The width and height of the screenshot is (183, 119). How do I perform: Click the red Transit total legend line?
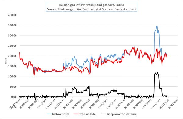click(x=76, y=114)
